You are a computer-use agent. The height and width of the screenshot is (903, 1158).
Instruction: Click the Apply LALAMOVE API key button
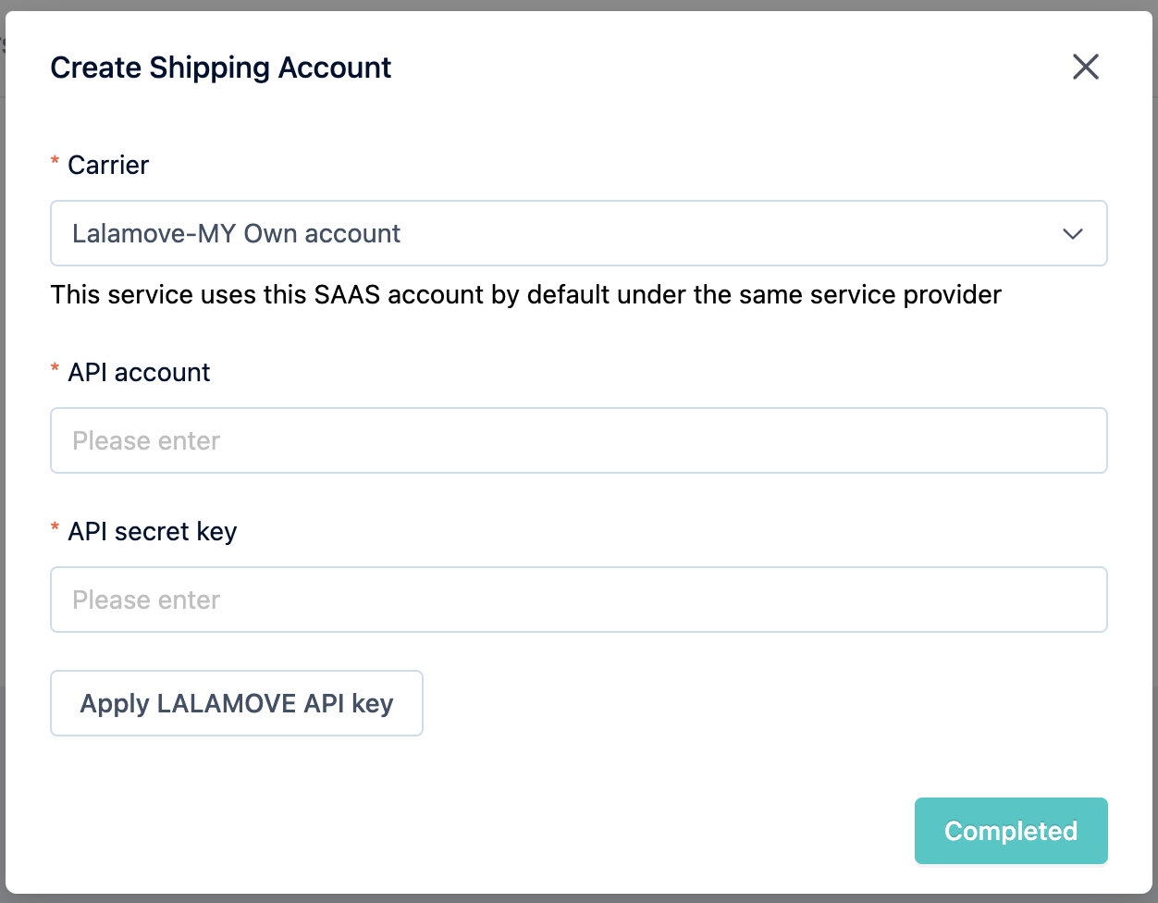[237, 703]
